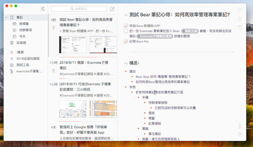This screenshot has height=147, width=253.
Task: Focus the 搜尋筆記 search field
Action: pyautogui.click(x=79, y=9)
